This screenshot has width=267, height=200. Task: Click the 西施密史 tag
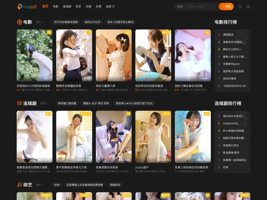[x=115, y=185]
